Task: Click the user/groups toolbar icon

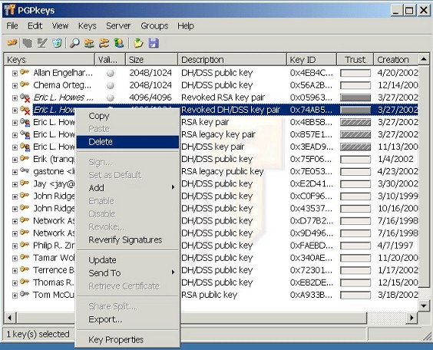Action: pyautogui.click(x=119, y=43)
